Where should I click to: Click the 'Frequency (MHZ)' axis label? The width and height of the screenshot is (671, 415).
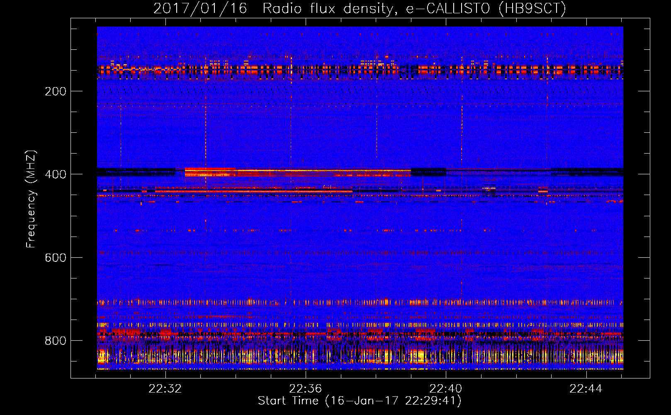(31, 199)
